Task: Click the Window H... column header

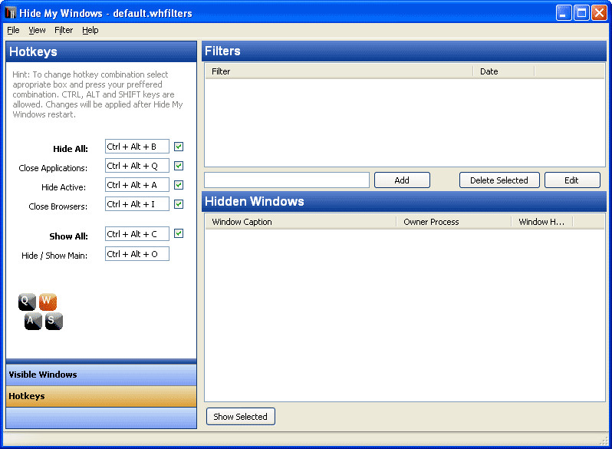Action: point(541,222)
